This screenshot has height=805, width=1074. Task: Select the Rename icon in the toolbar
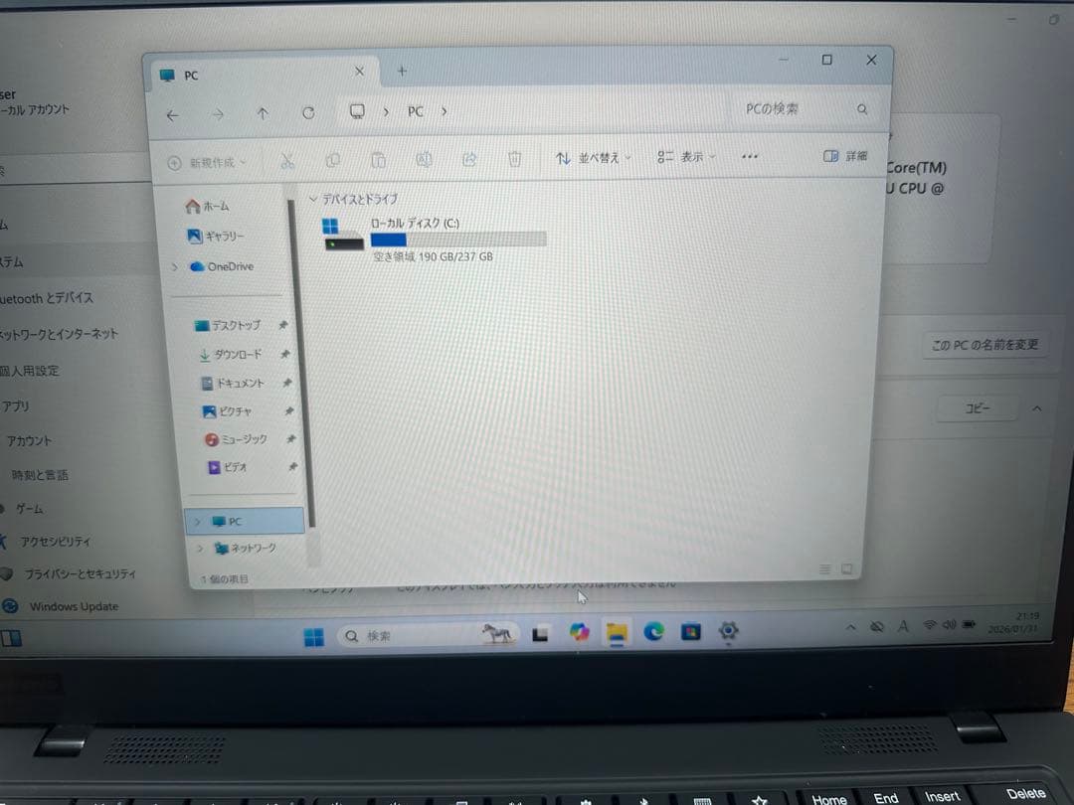tap(424, 160)
